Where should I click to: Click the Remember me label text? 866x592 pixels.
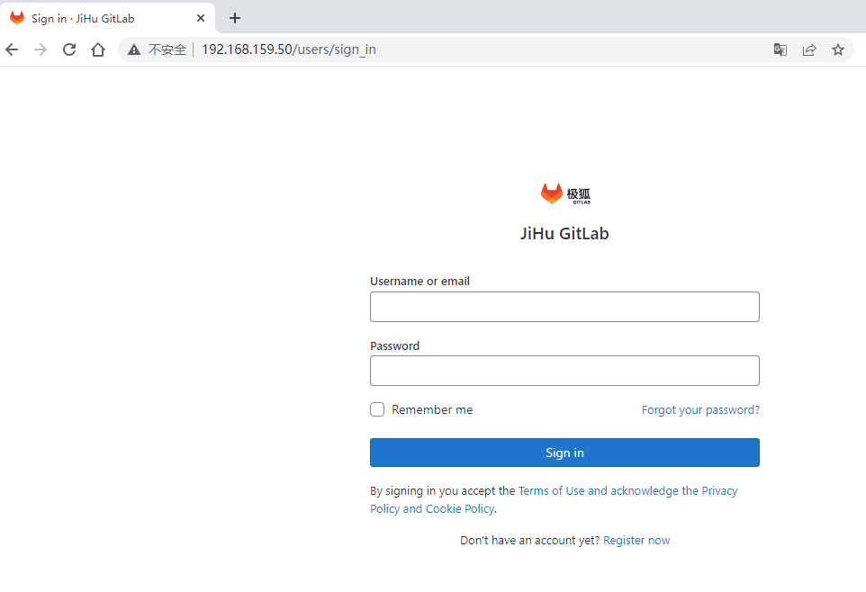click(x=432, y=409)
